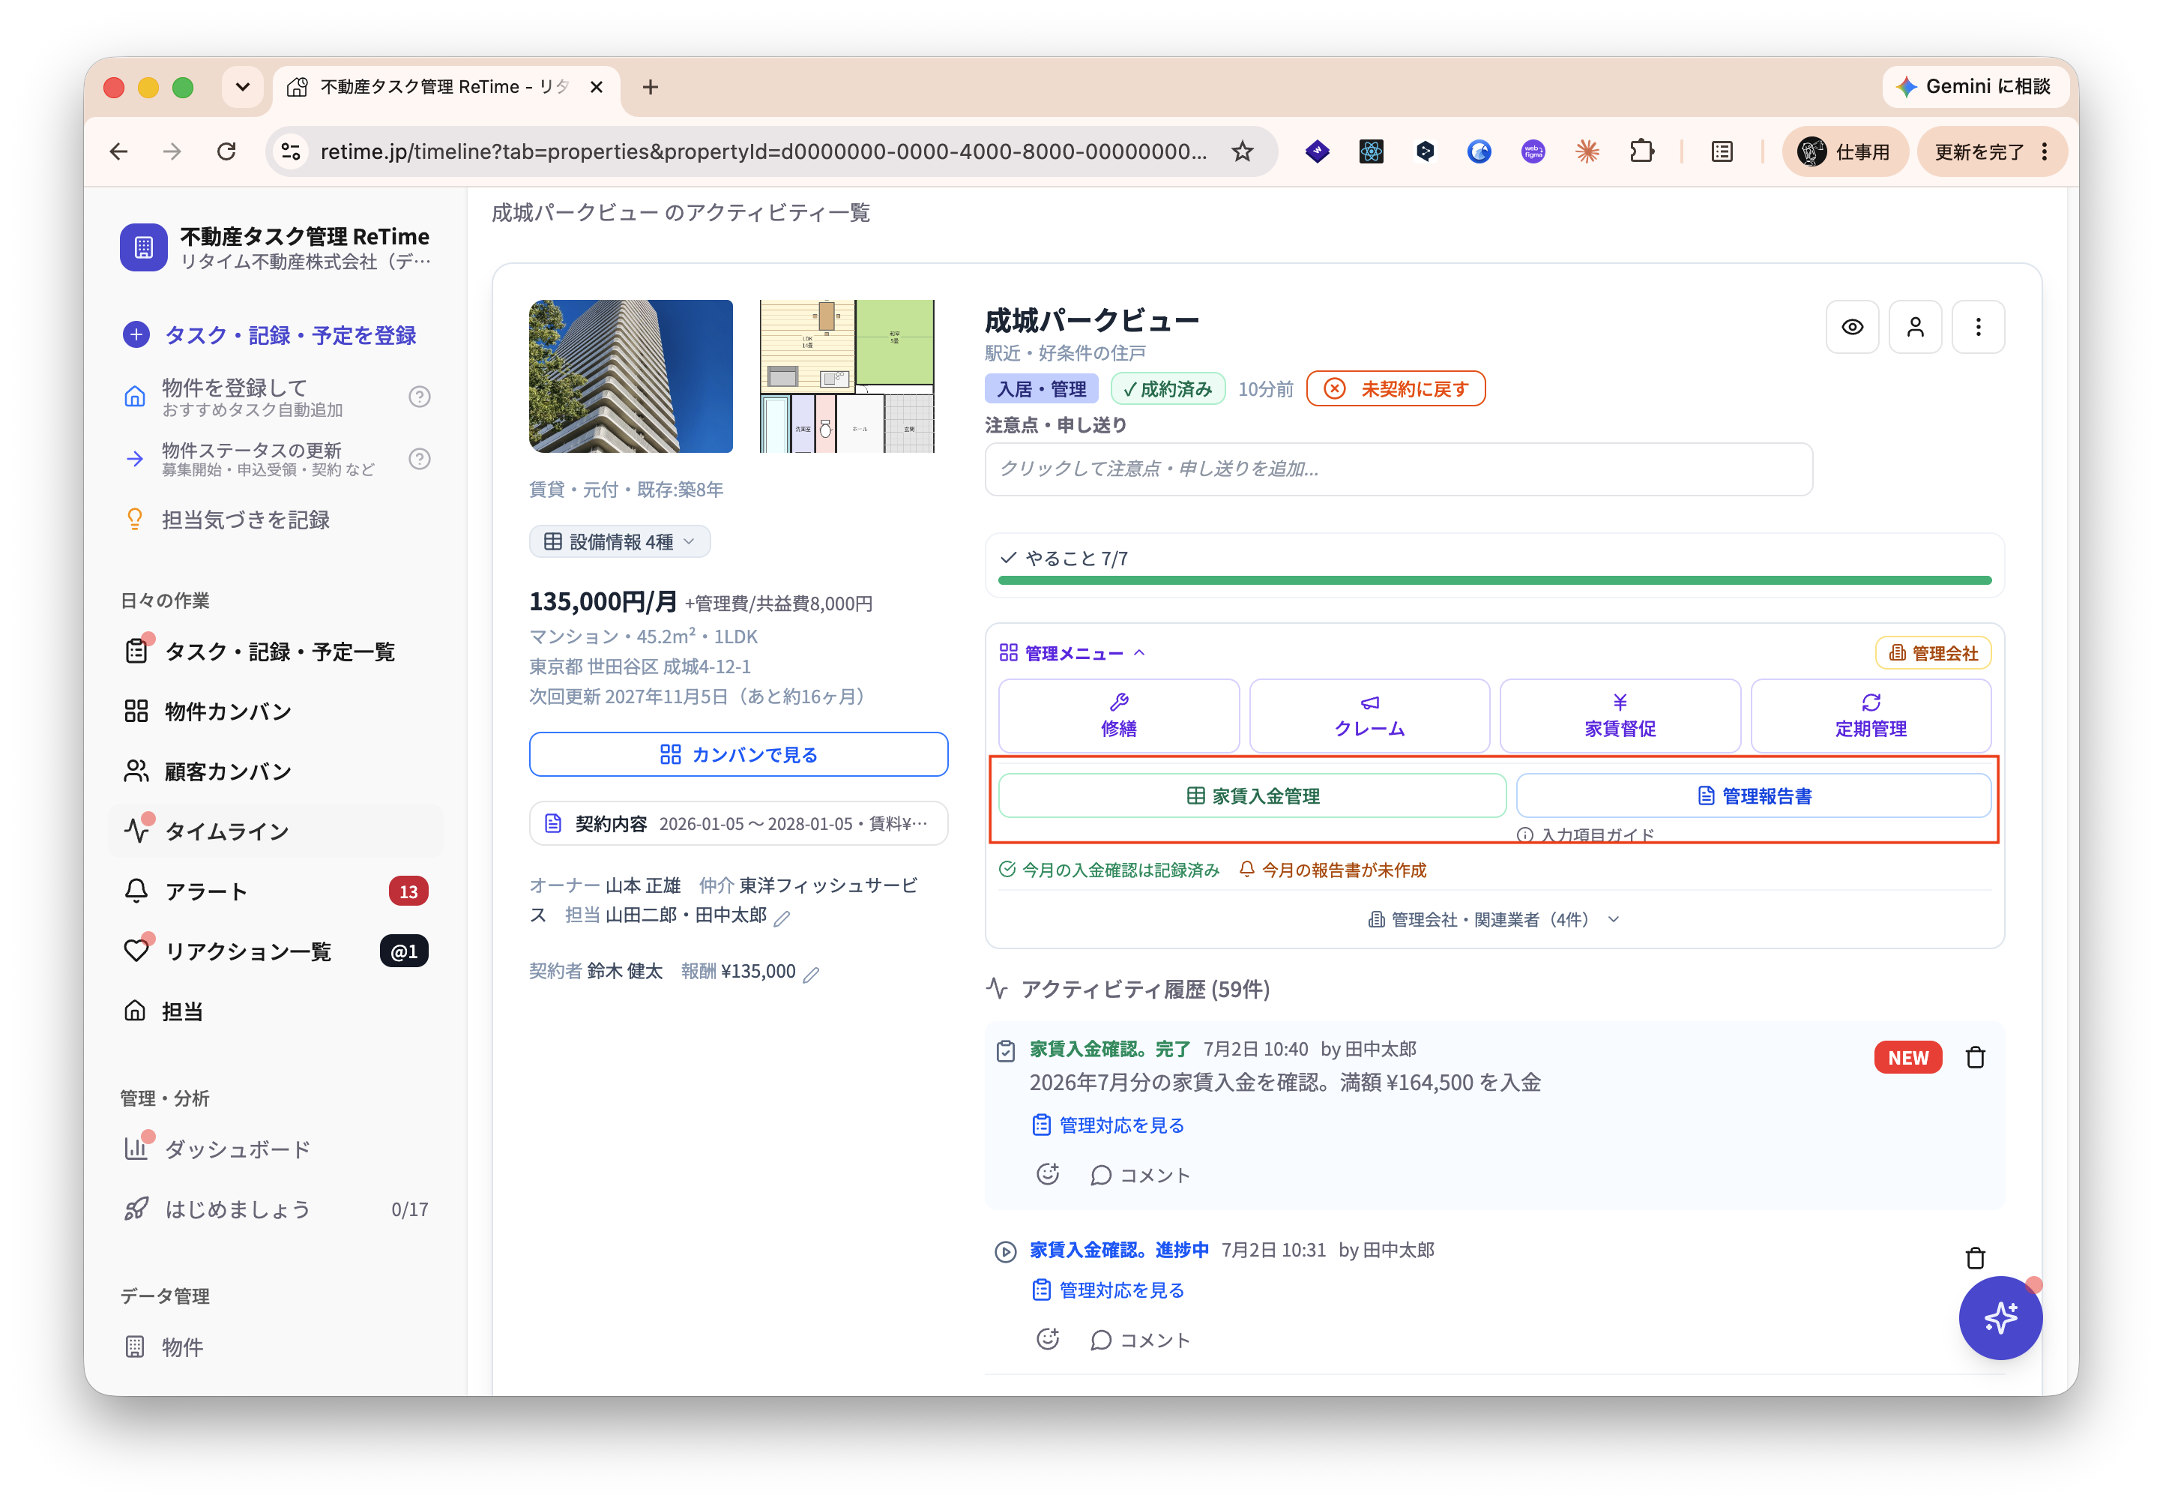2163x1507 pixels.
Task: Expand the 設備情報 4種 dropdown
Action: (620, 542)
